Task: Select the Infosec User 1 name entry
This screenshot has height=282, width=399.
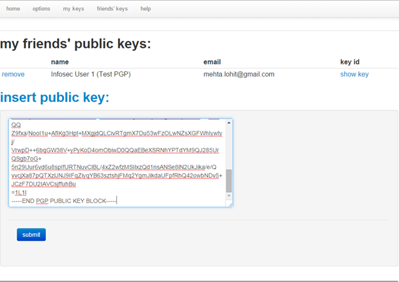Action: click(91, 74)
